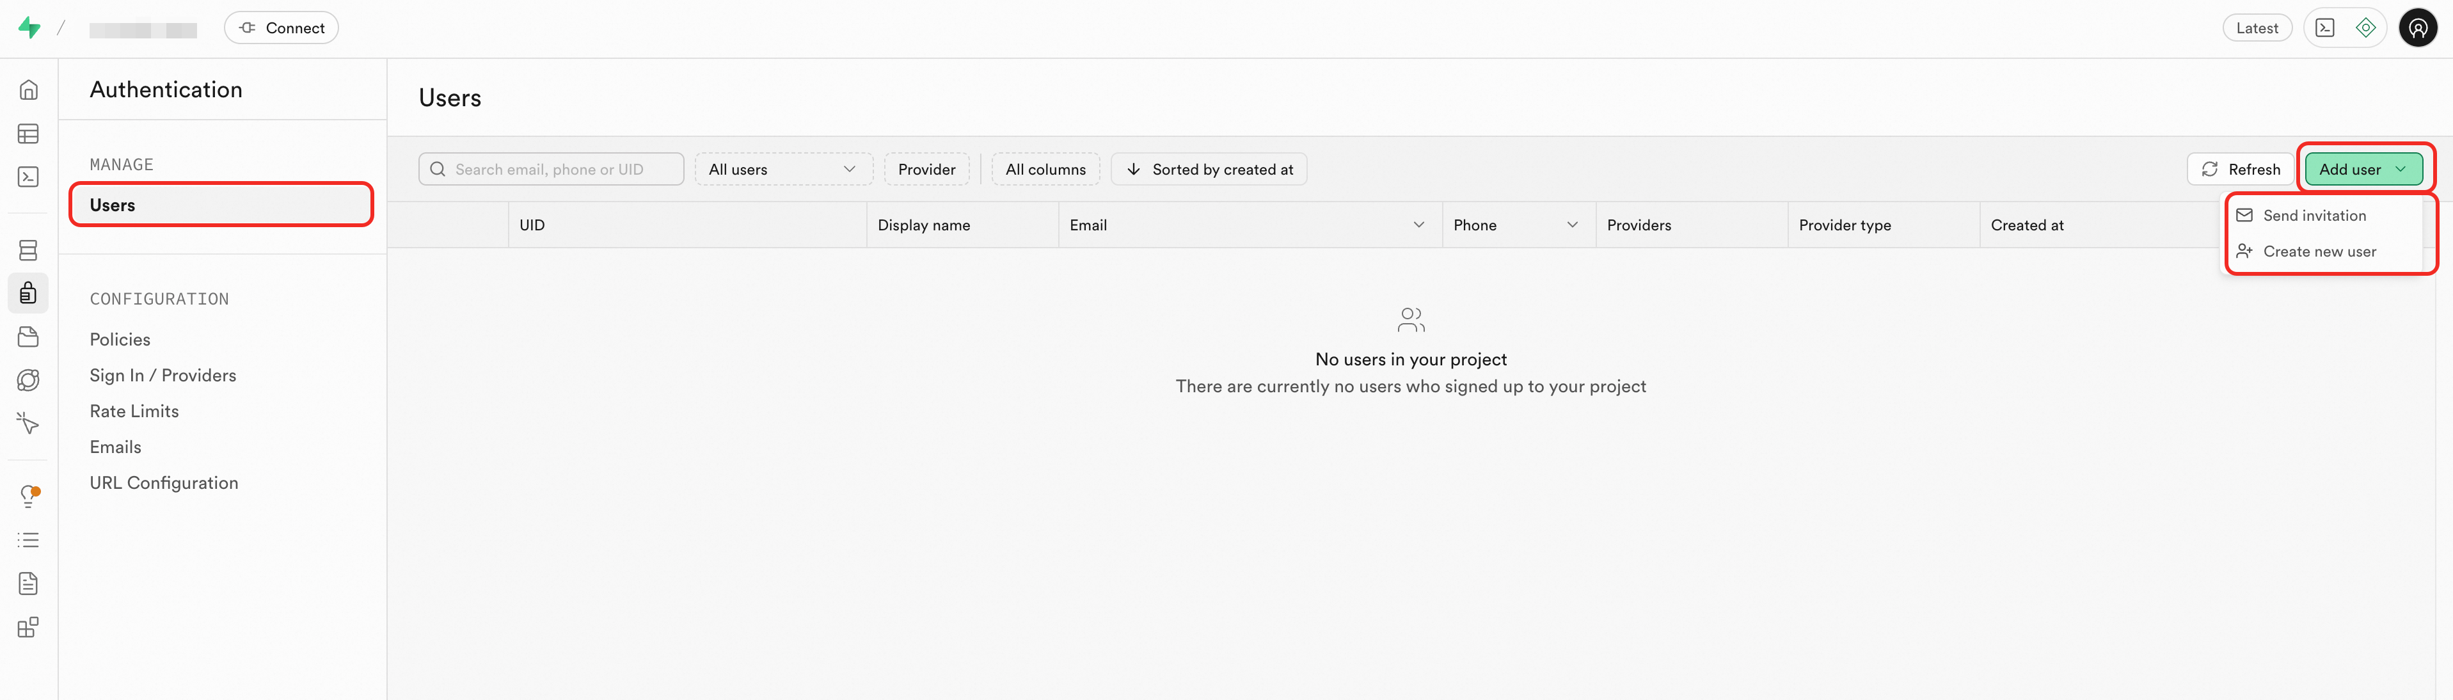Open Integrations sidebar icon

[x=29, y=628]
